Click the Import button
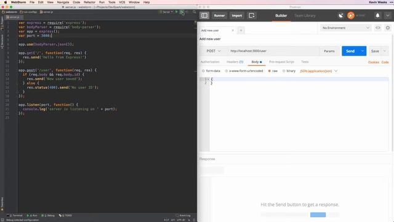Screen dimensions: 394x222 (236, 15)
